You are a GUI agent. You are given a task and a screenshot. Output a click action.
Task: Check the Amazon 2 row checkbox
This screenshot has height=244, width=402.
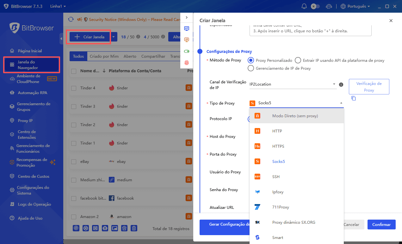74,217
